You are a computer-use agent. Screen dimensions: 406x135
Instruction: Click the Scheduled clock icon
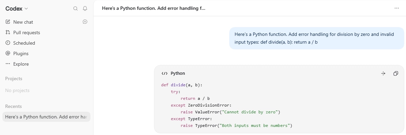[x=8, y=43]
